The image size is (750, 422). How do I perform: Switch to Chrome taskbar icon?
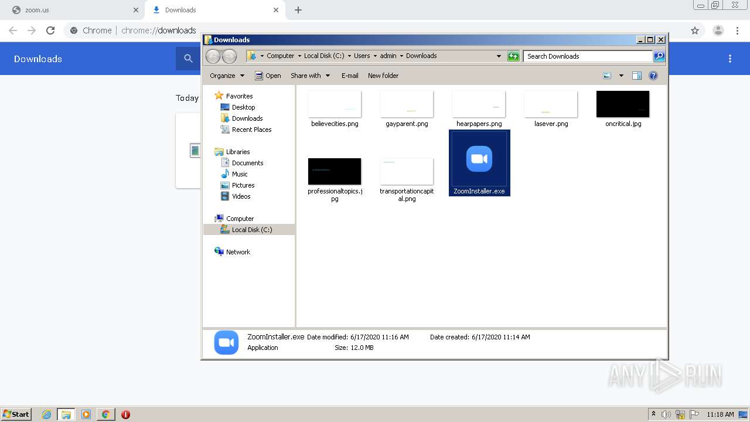point(105,414)
